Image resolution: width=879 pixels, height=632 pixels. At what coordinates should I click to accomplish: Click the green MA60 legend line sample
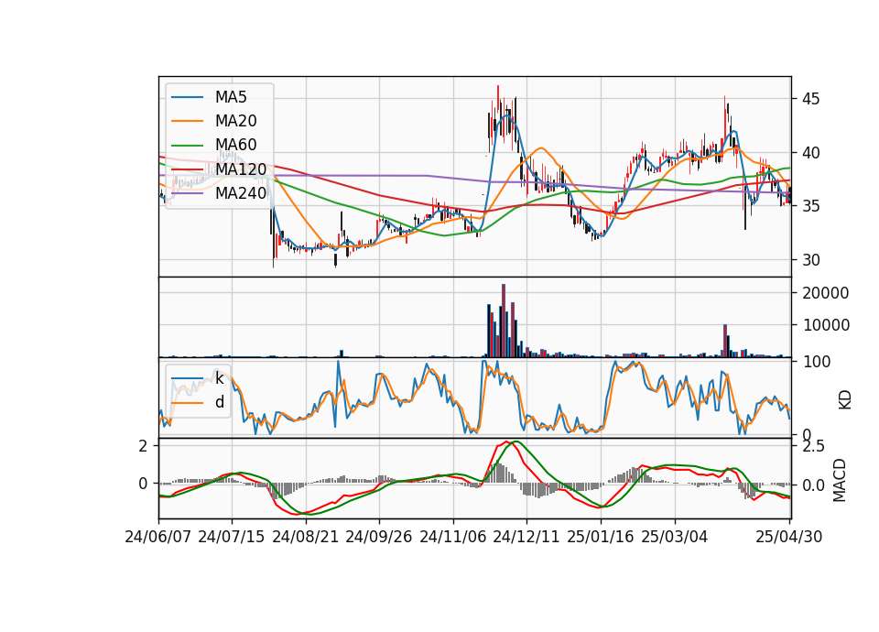pyautogui.click(x=187, y=146)
